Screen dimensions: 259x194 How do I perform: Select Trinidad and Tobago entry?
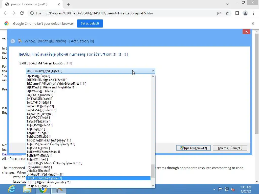coord(88,140)
